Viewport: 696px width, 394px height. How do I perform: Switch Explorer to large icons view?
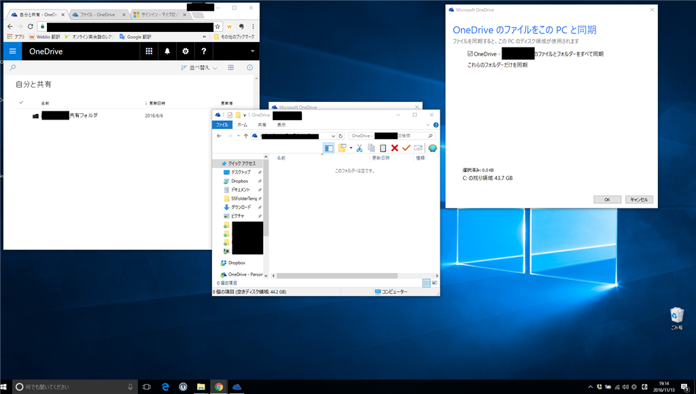point(434,283)
